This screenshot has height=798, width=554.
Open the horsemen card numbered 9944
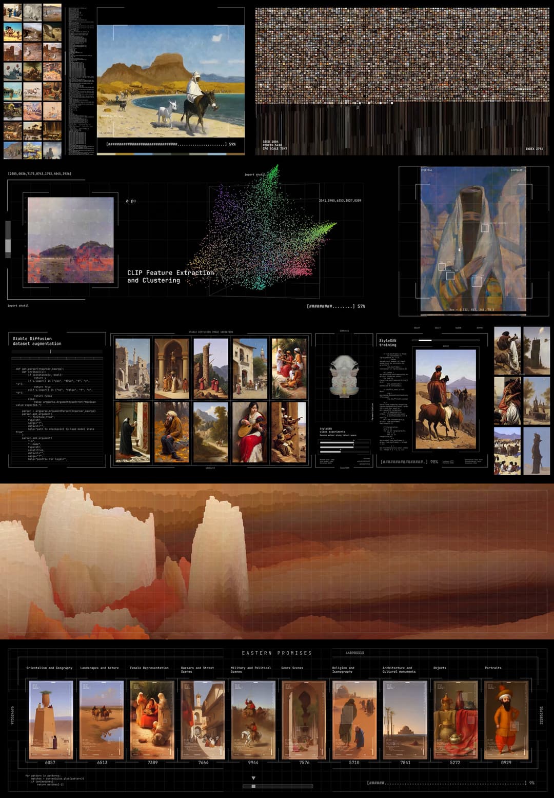[x=253, y=719]
